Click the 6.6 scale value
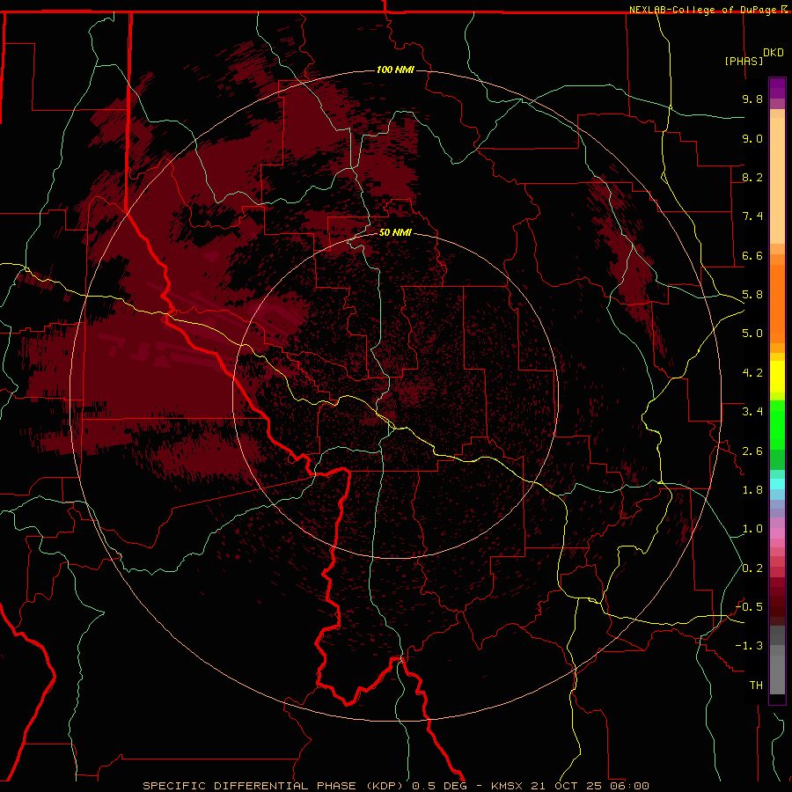792x792 pixels. [x=752, y=255]
